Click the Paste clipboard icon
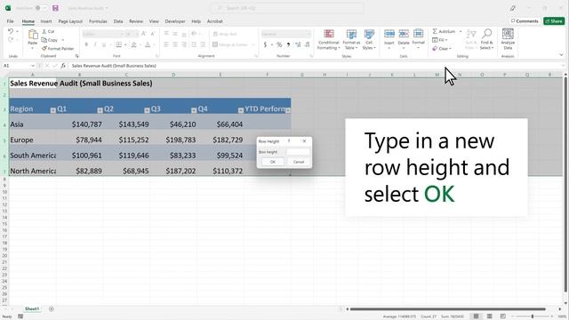Screen dimensions: 569x320 (33, 35)
